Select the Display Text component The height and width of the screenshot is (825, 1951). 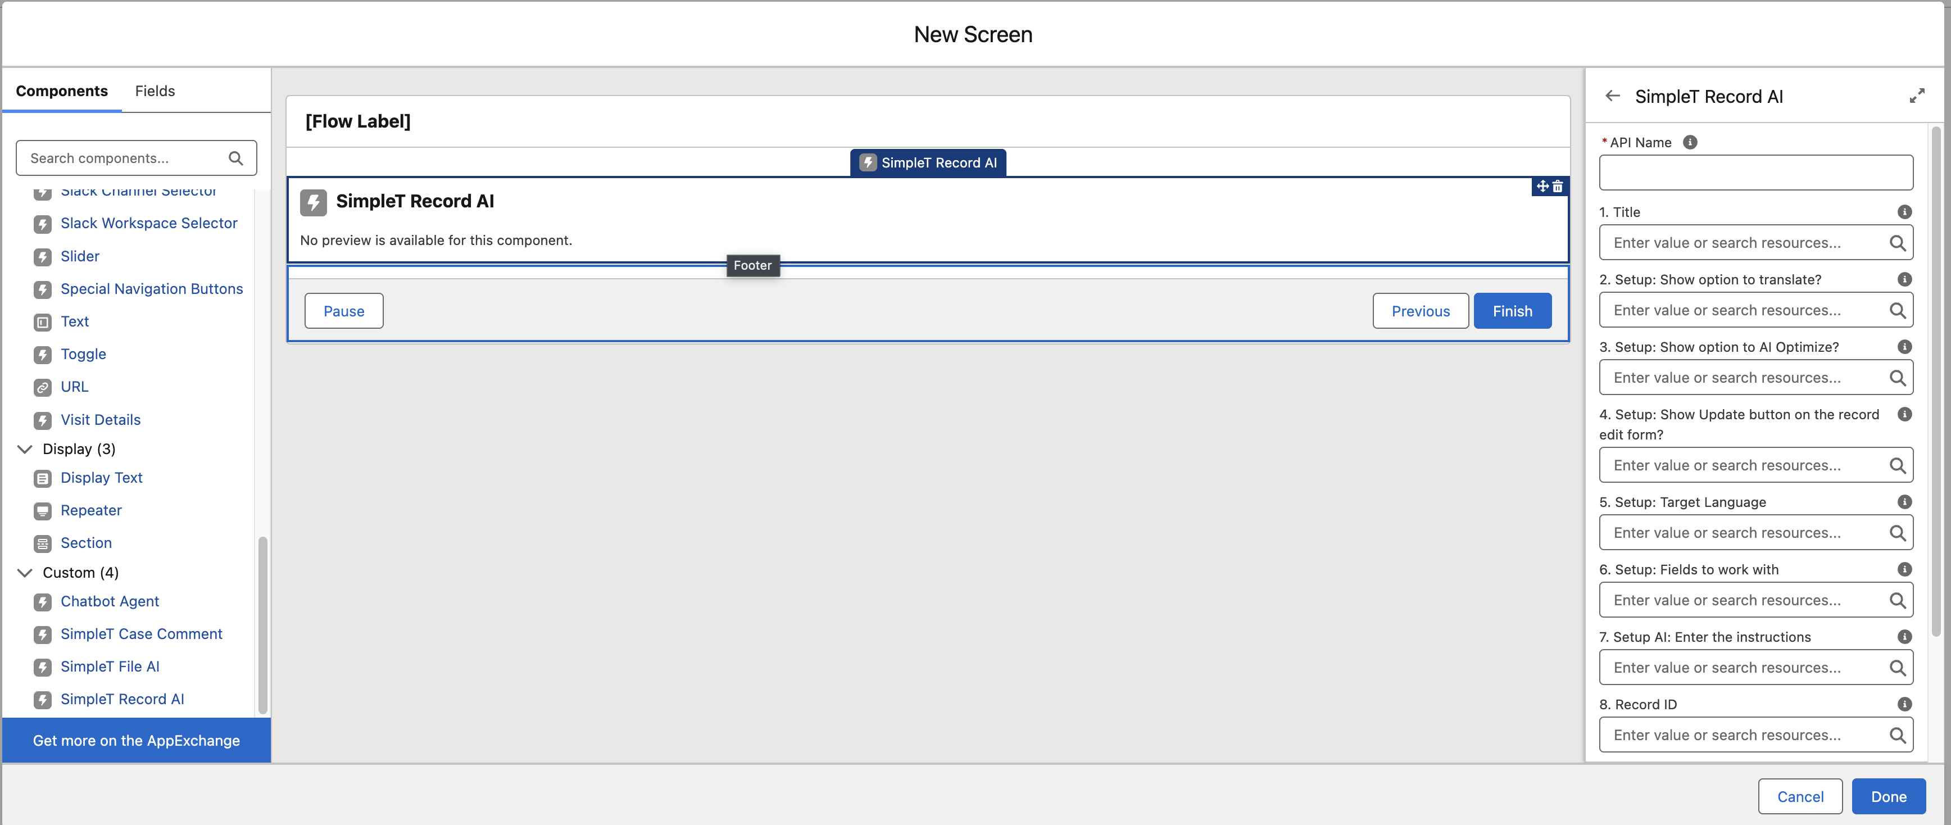tap(102, 478)
